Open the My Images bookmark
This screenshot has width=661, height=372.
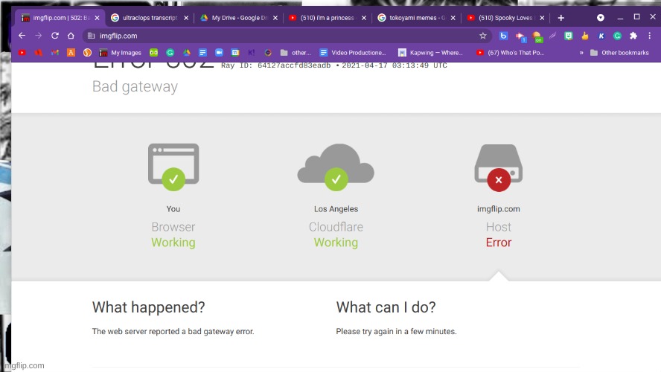120,53
